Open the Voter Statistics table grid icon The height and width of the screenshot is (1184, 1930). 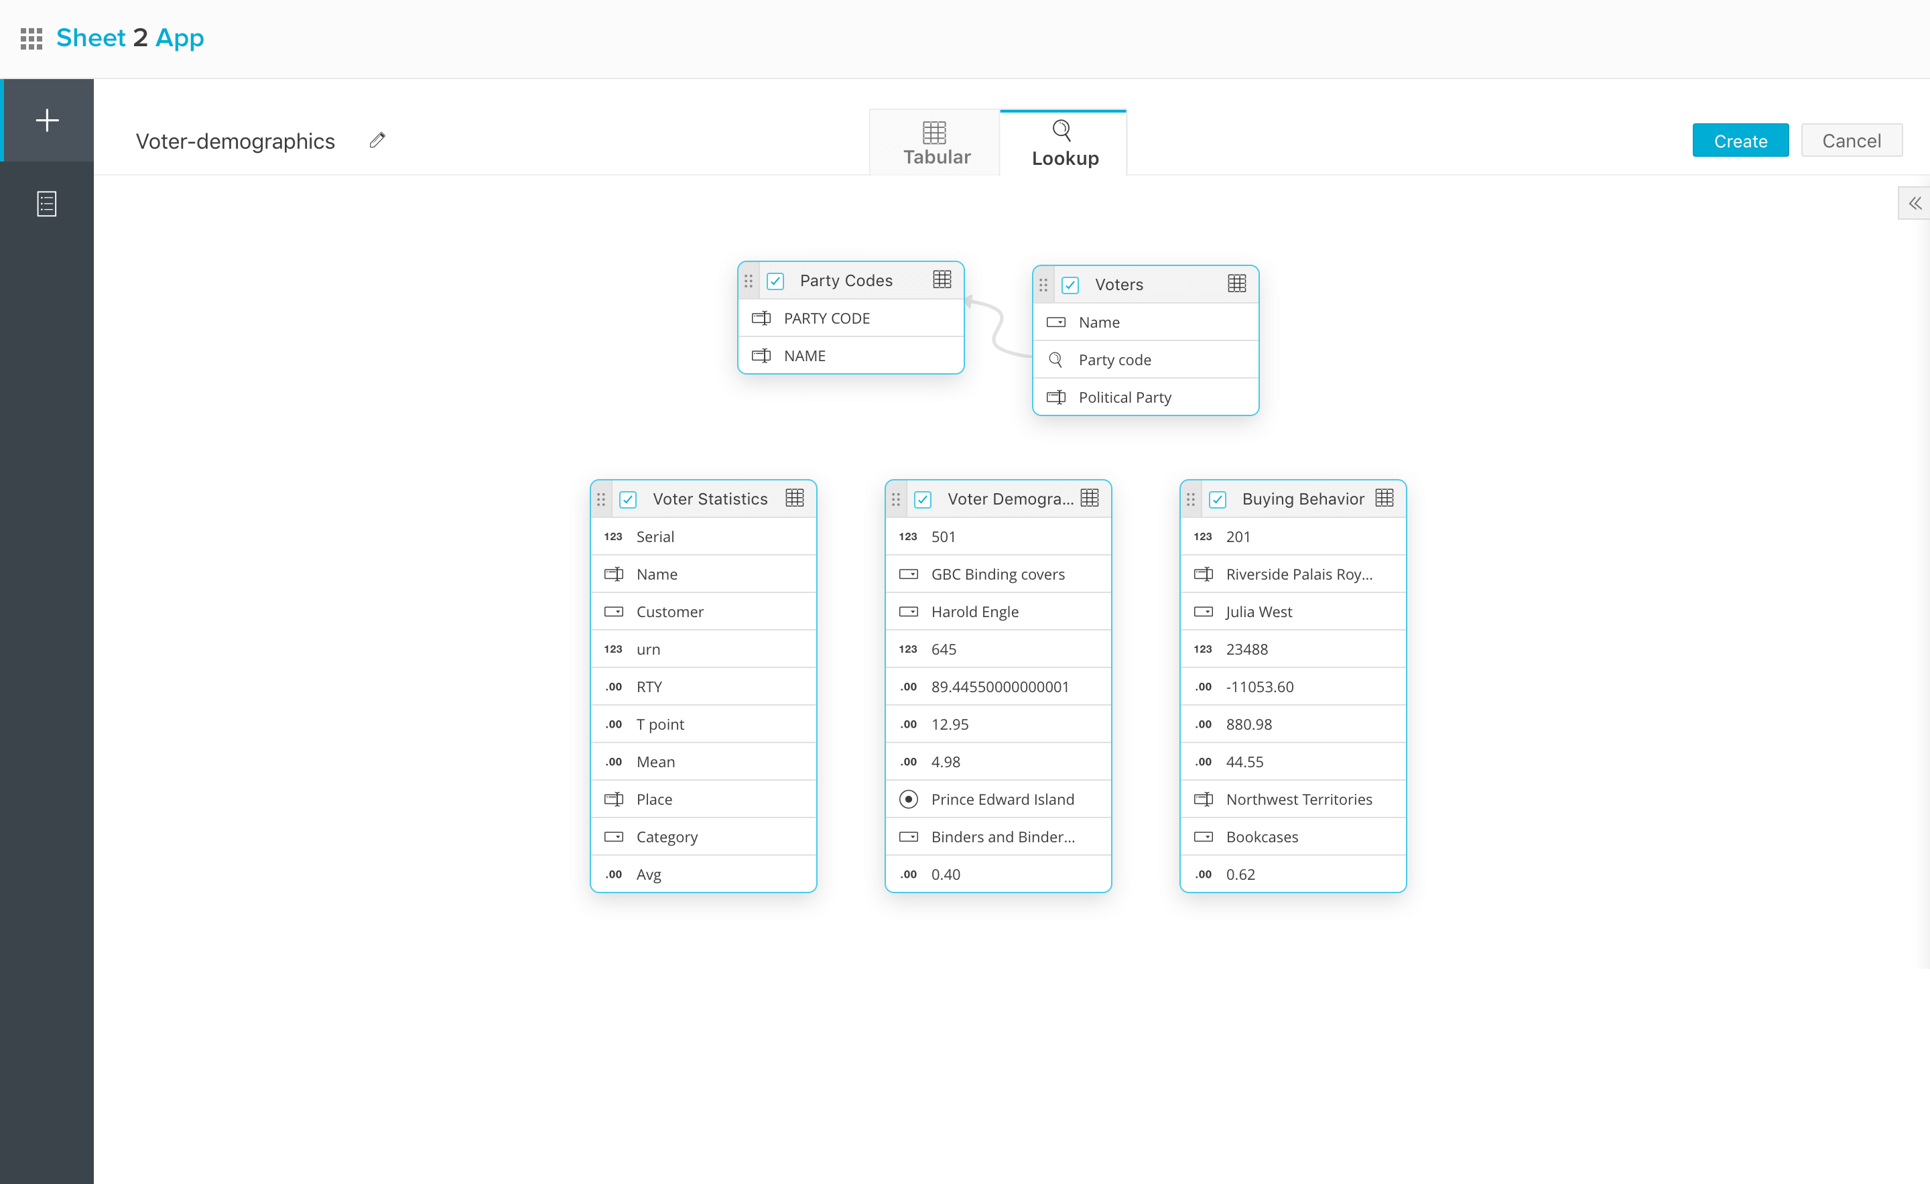point(794,498)
